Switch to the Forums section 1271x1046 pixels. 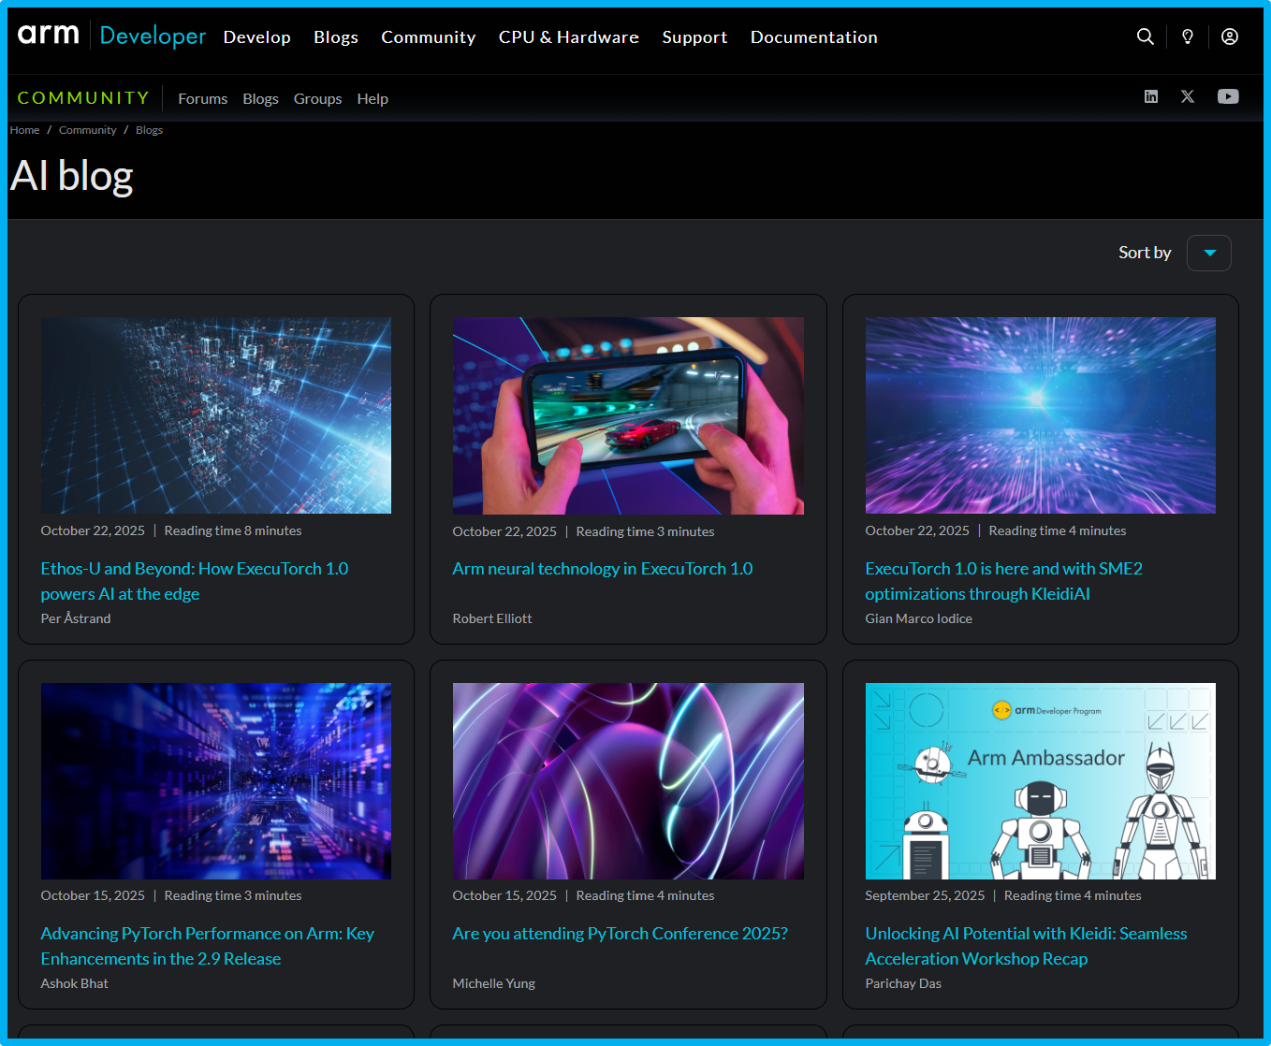pyautogui.click(x=202, y=98)
